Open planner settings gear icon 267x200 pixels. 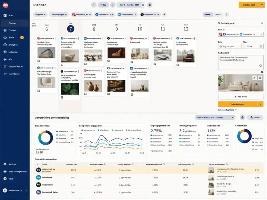150,5
